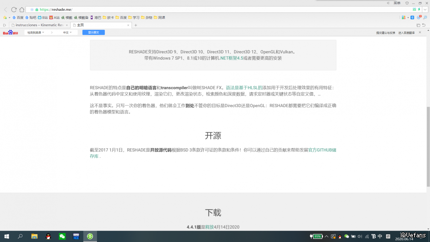Viewport: 430px width, 242px height.
Task: Expand the source language 检测到英语 dropdown
Action: point(36,33)
